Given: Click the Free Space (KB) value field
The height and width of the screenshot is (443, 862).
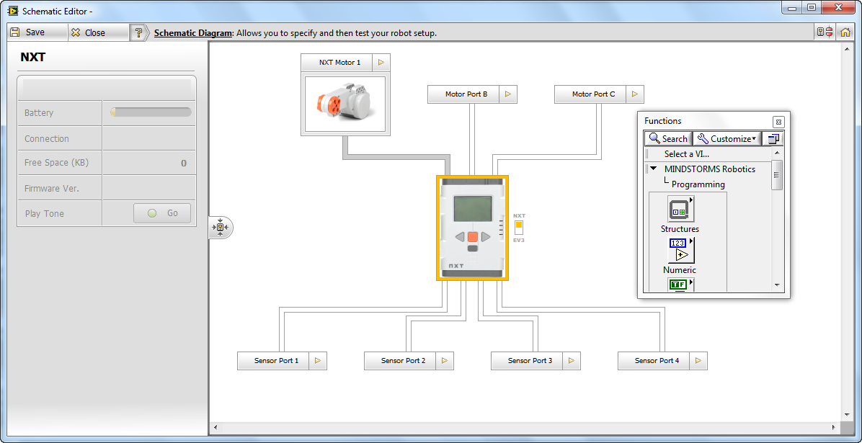Looking at the screenshot, I should point(148,163).
